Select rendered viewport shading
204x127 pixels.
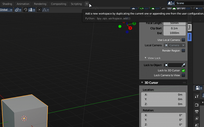pos(183,9)
